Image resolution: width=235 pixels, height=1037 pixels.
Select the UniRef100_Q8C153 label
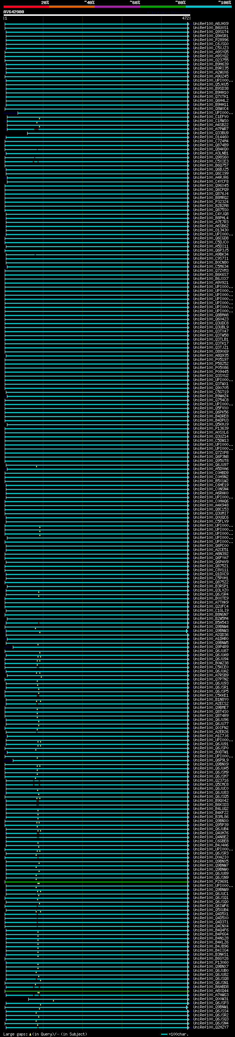[210, 509]
